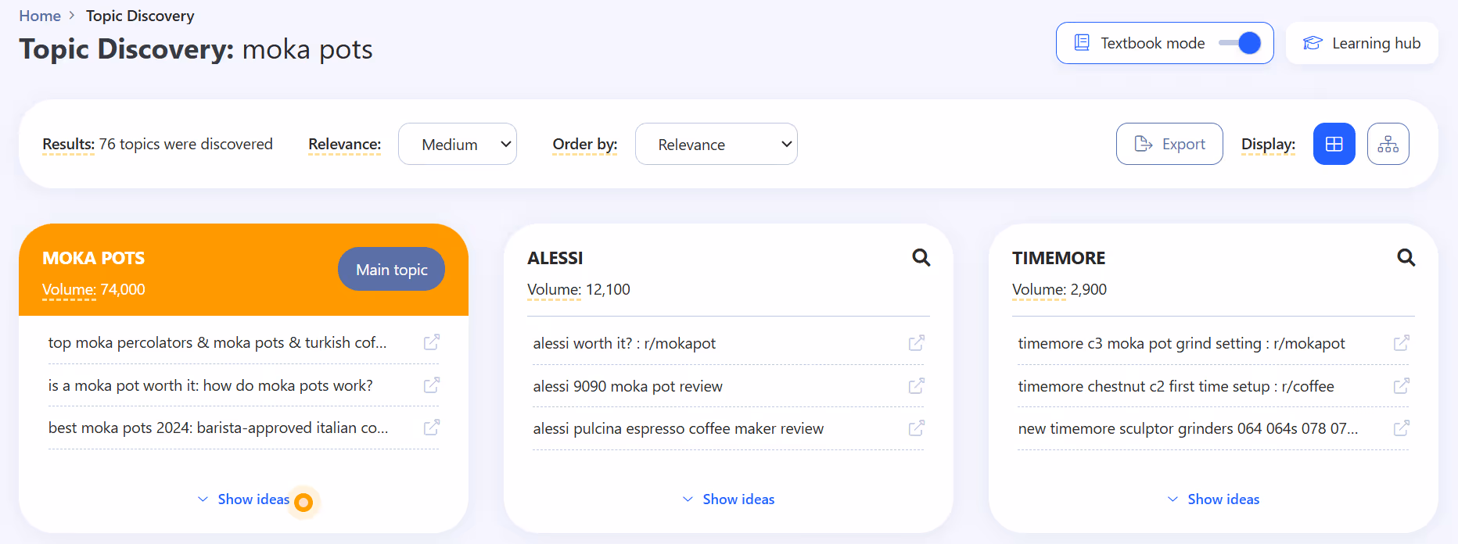Viewport: 1458px width, 544px height.
Task: Open external link for alessi 9090 review
Action: pos(917,386)
